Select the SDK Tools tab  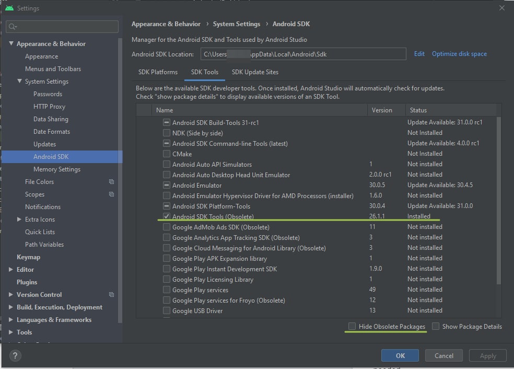click(205, 72)
